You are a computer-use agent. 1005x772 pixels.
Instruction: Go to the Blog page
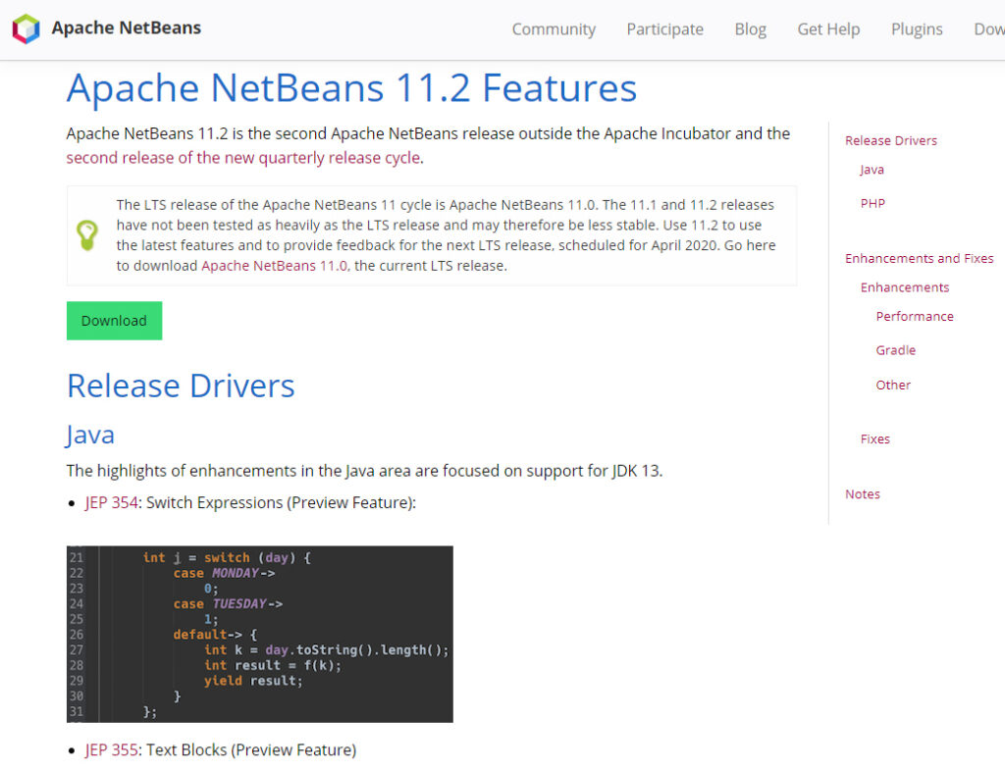[750, 29]
